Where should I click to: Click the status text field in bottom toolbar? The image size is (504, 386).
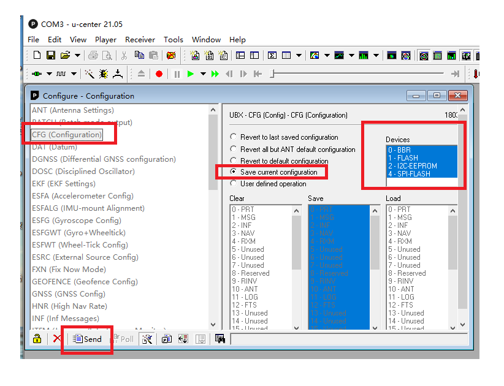[349, 339]
